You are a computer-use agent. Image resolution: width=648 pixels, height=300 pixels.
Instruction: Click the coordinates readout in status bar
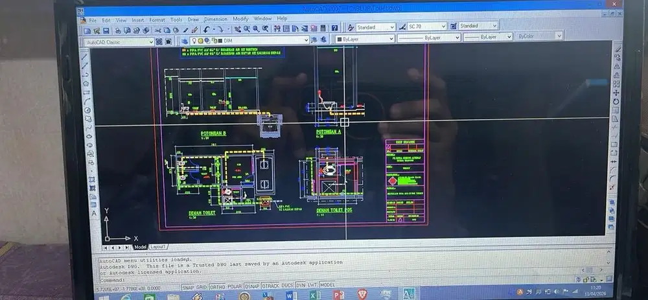point(137,288)
